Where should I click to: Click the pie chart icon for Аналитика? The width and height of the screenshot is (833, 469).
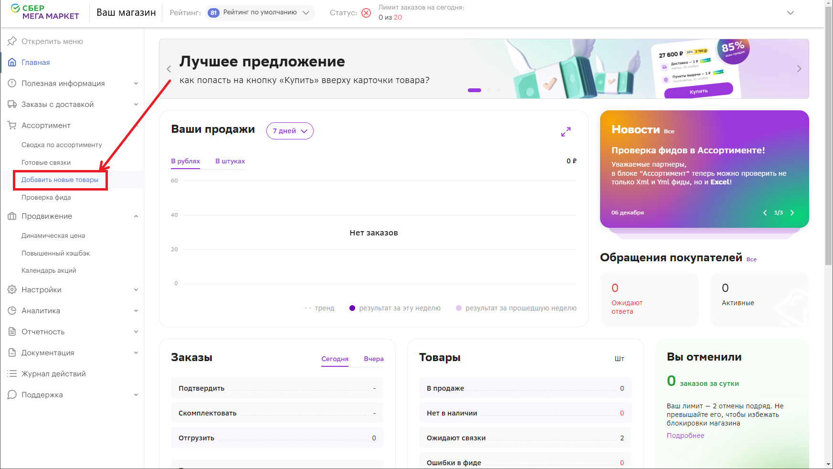pos(12,310)
